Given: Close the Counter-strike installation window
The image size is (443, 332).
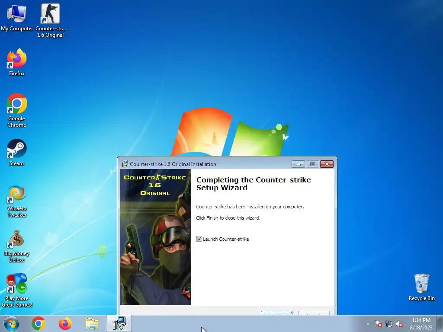Looking at the screenshot, I should point(327,164).
